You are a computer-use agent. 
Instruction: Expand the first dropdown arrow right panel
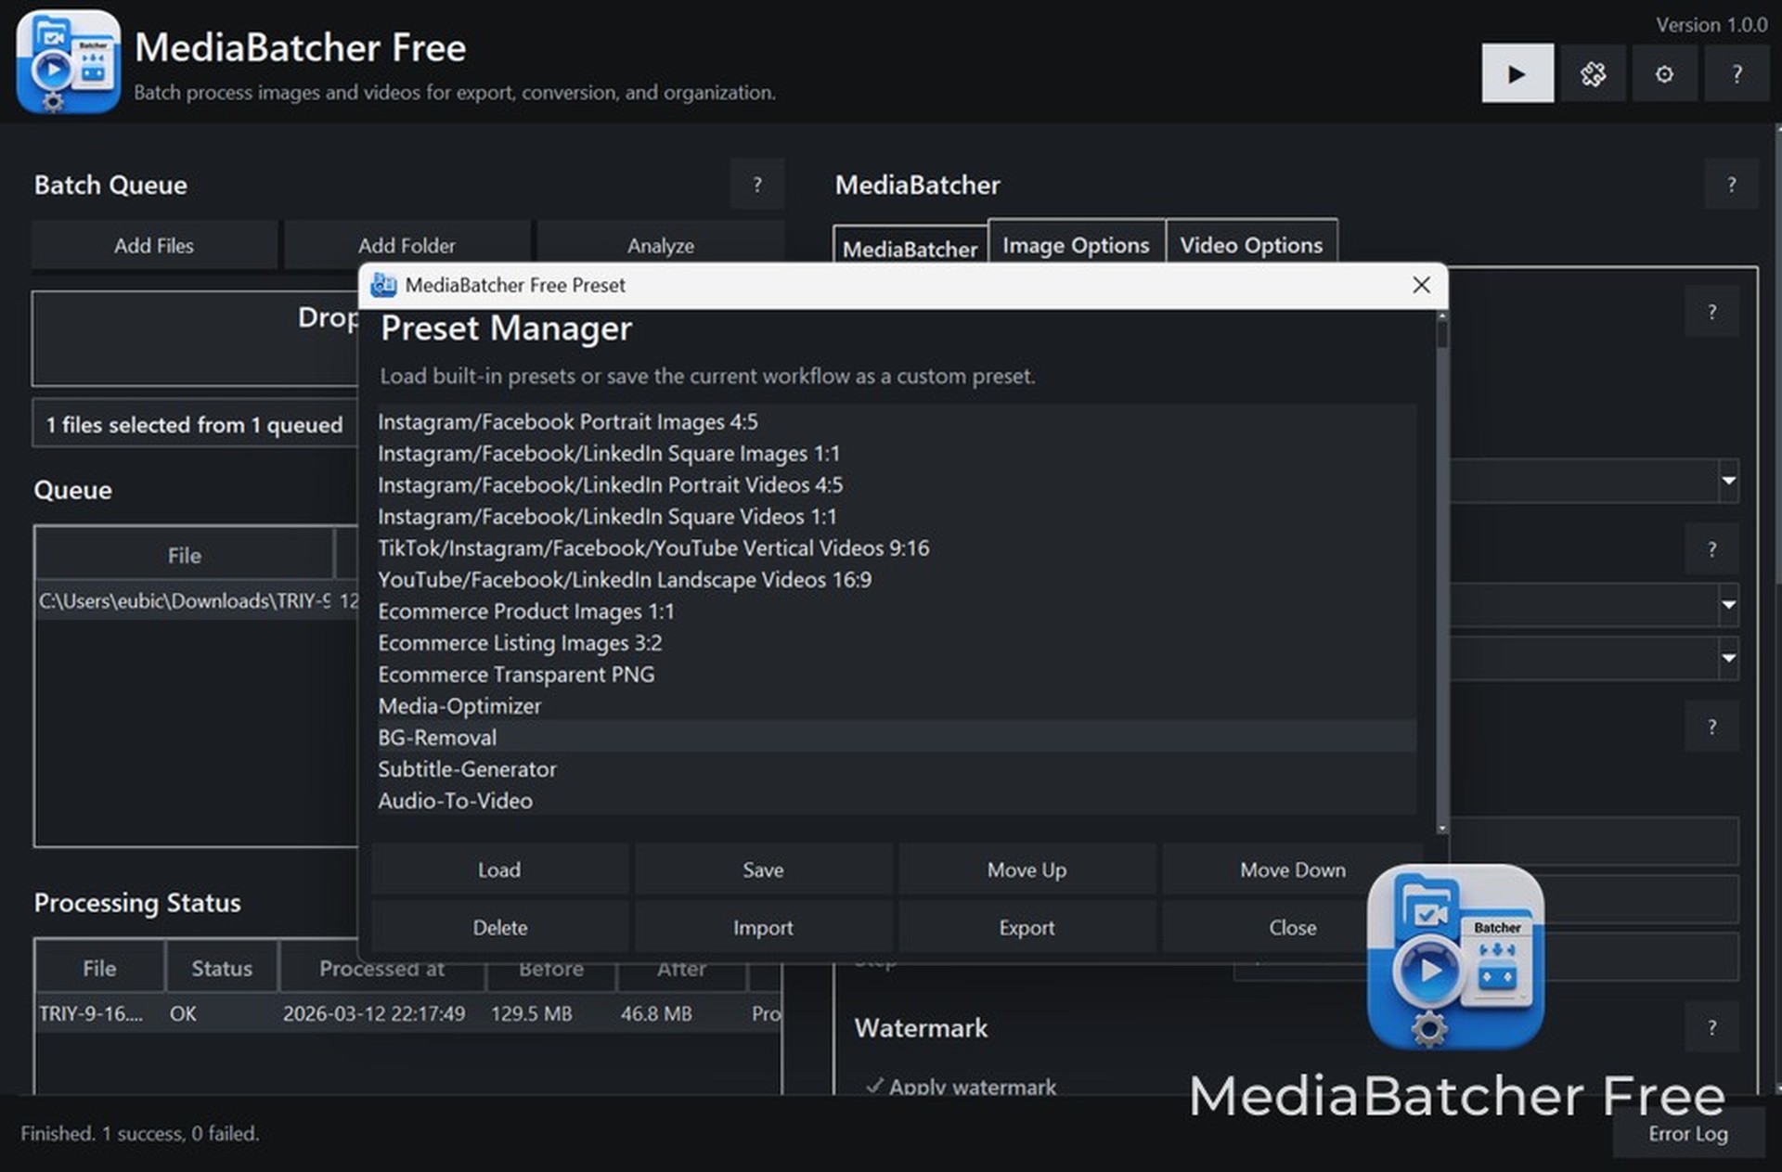click(x=1728, y=481)
